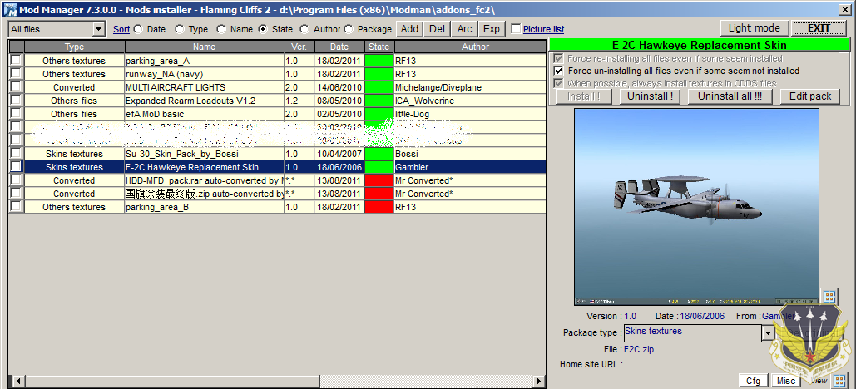Click the ICA_Wolverine author cell

pyautogui.click(x=470, y=101)
